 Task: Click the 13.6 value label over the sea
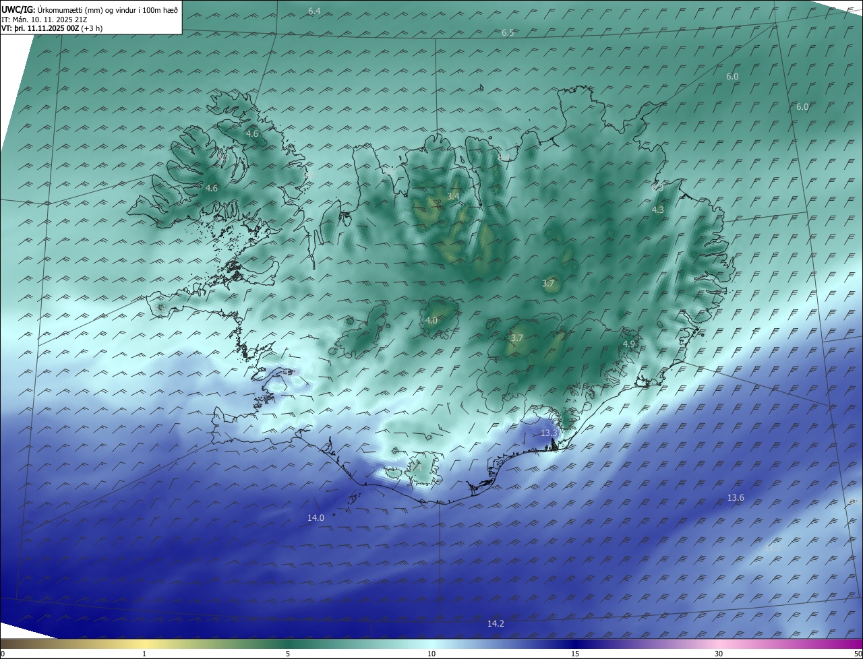(x=736, y=497)
